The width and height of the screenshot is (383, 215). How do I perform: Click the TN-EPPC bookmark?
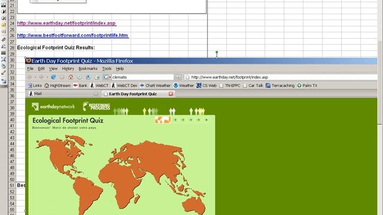point(230,85)
